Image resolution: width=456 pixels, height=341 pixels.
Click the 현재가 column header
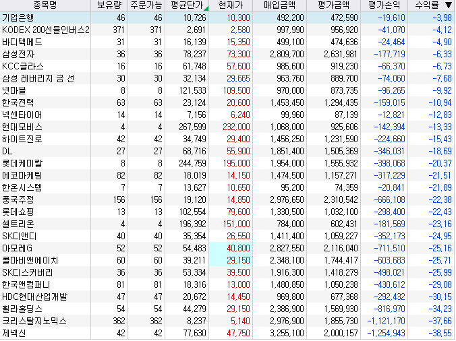click(231, 5)
